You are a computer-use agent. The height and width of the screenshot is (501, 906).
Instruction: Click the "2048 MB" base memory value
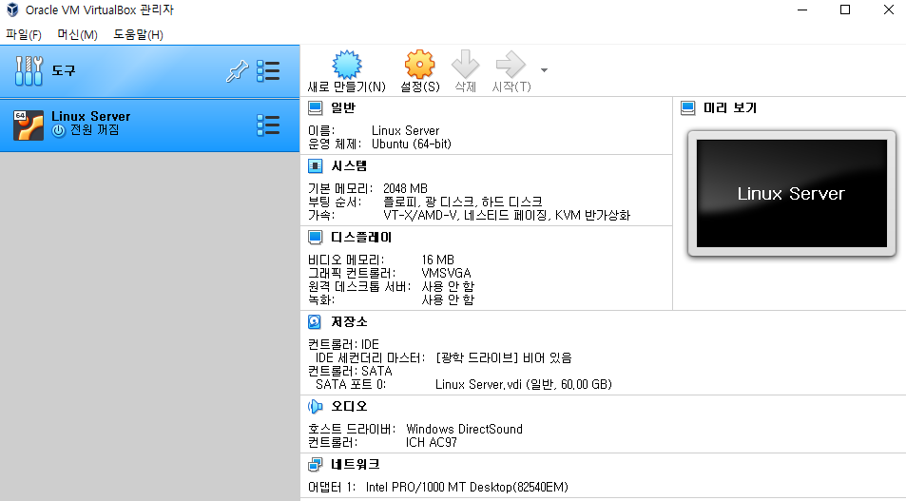pos(405,189)
